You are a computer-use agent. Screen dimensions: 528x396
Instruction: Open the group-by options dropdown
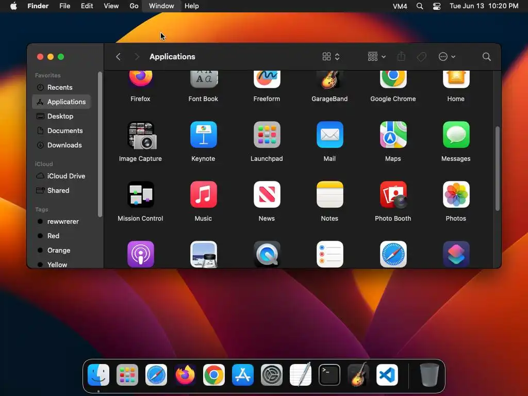[376, 57]
